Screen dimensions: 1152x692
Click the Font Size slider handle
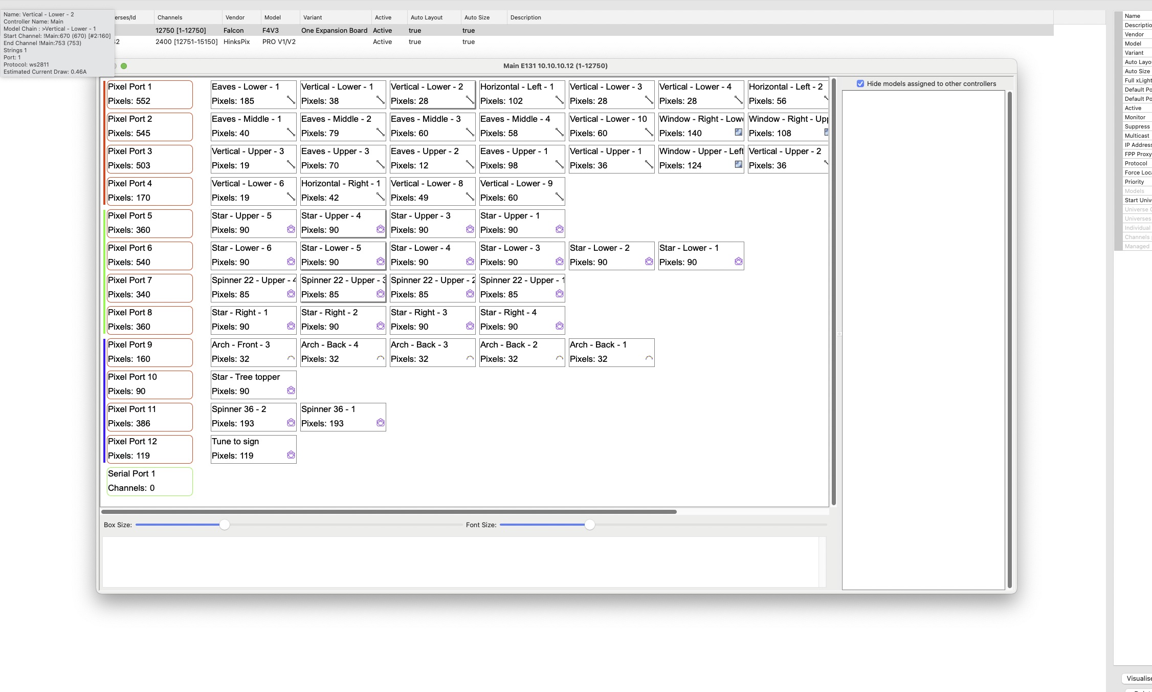coord(589,525)
